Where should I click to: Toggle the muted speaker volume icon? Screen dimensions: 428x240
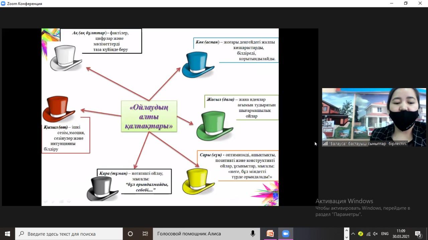[x=376, y=234]
